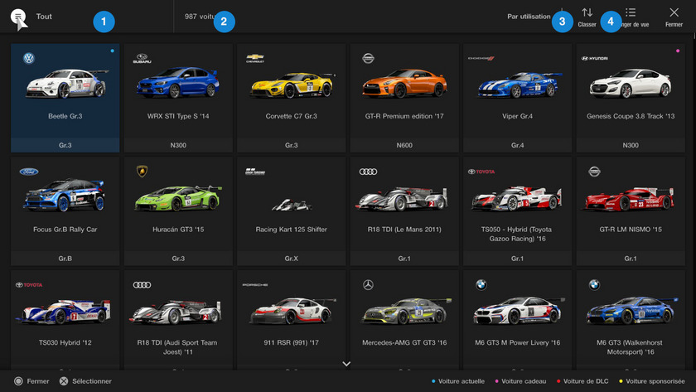This screenshot has width=696, height=392.
Task: Select the GT-R Premium edition '17 car
Action: (x=404, y=98)
